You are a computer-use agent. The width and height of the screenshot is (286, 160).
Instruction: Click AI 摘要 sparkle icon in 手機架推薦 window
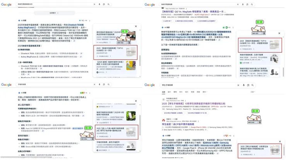click(x=19, y=93)
